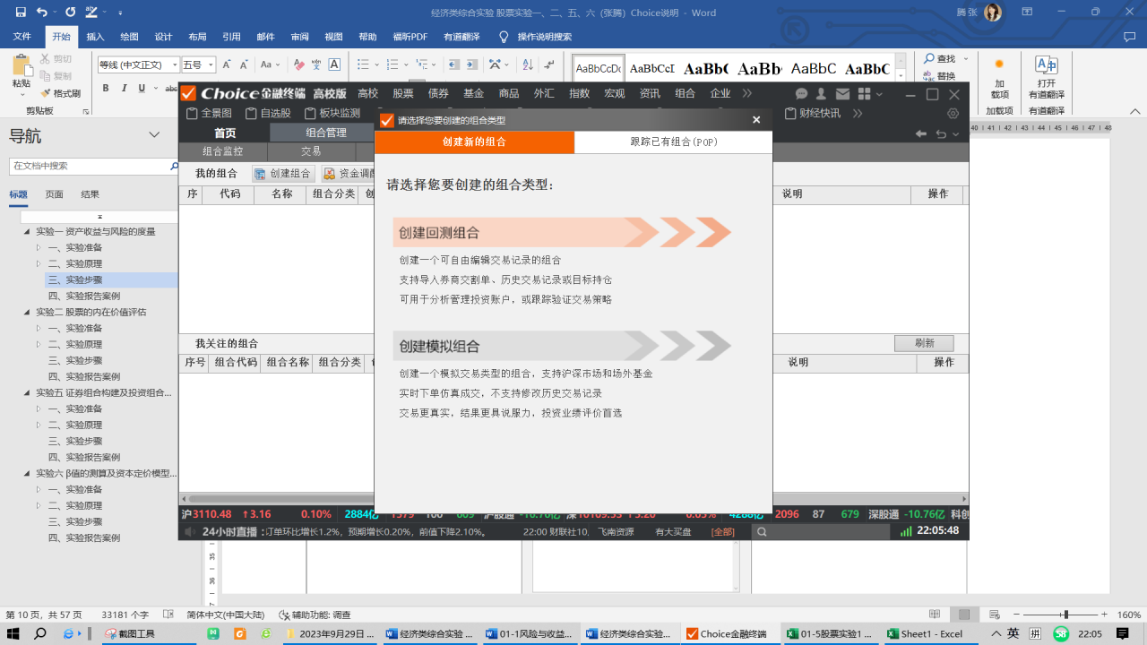Image resolution: width=1147 pixels, height=645 pixels.
Task: Open the font size dropdown (五号)
Action: click(211, 64)
